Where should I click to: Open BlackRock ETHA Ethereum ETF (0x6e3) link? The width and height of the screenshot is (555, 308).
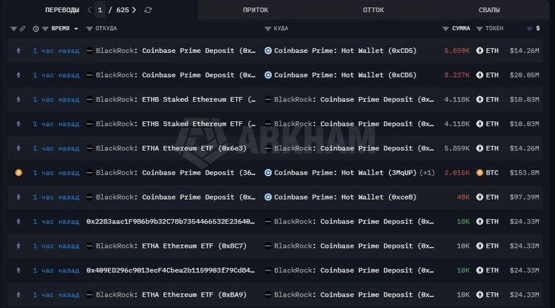tap(171, 148)
